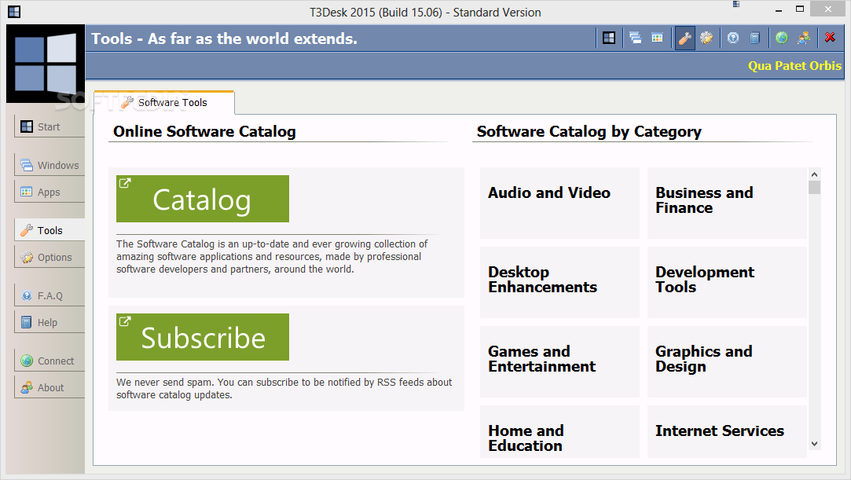
Task: Click the Windows stacked-windows toolbar icon
Action: pyautogui.click(x=636, y=38)
